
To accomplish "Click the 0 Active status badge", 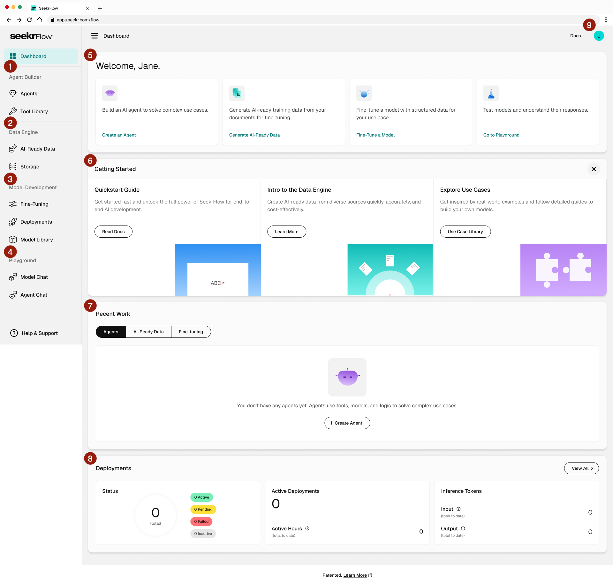I will click(x=201, y=497).
